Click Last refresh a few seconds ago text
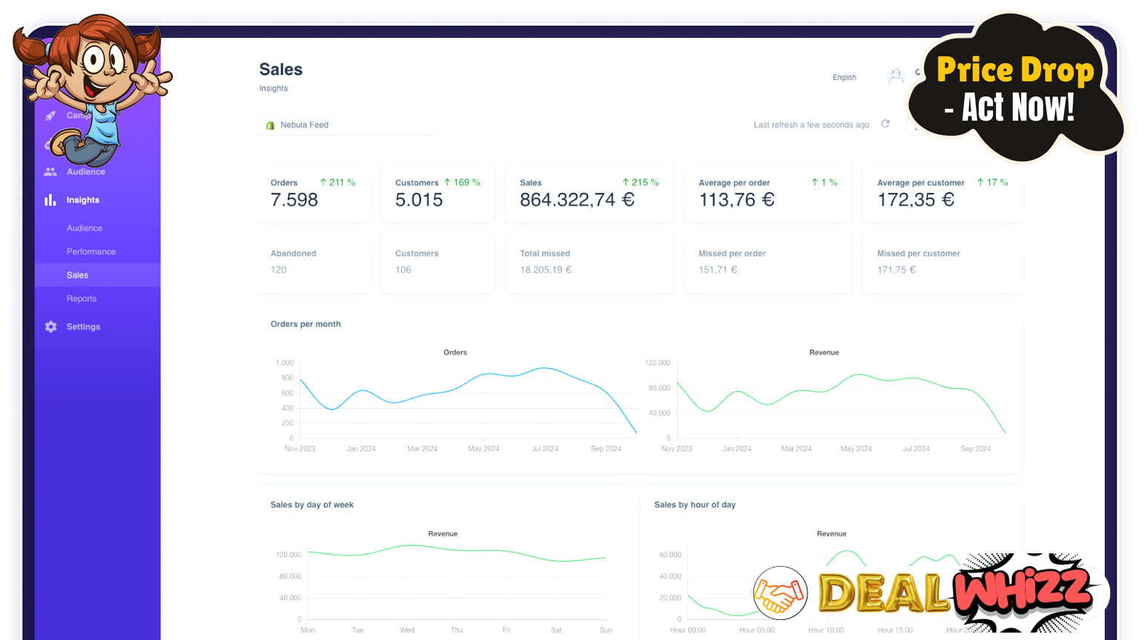Viewport: 1139px width, 640px height. 811,125
